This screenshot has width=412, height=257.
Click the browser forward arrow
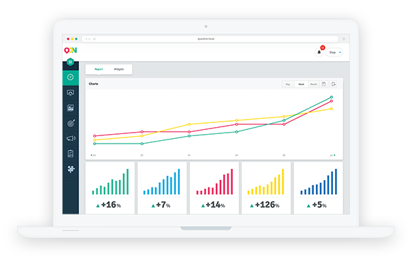(x=89, y=39)
